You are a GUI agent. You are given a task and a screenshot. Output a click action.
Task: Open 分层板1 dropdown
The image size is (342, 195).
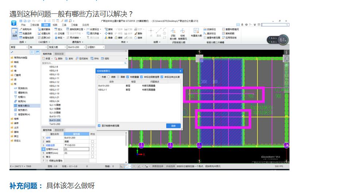(96, 47)
